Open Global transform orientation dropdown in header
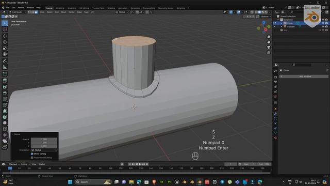The height and width of the screenshot is (186, 330). [x=122, y=12]
